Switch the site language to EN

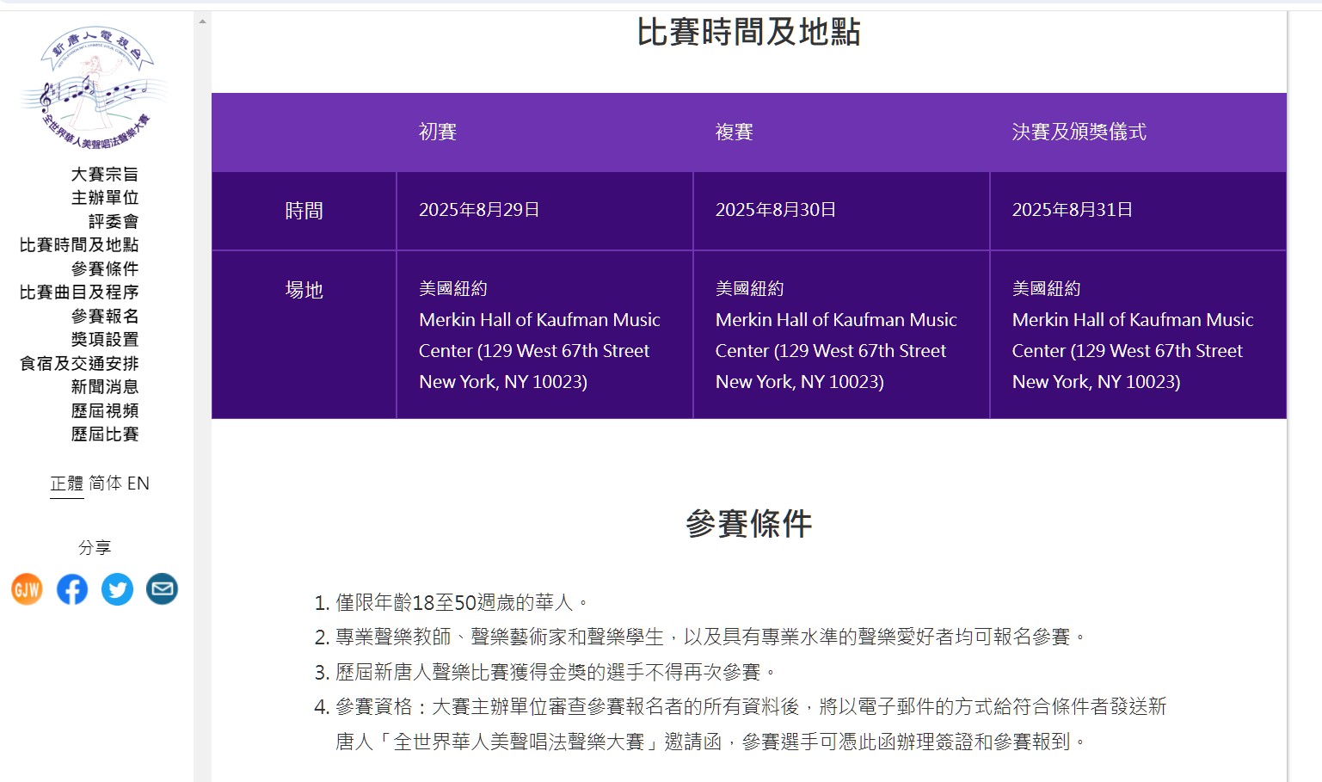click(138, 483)
